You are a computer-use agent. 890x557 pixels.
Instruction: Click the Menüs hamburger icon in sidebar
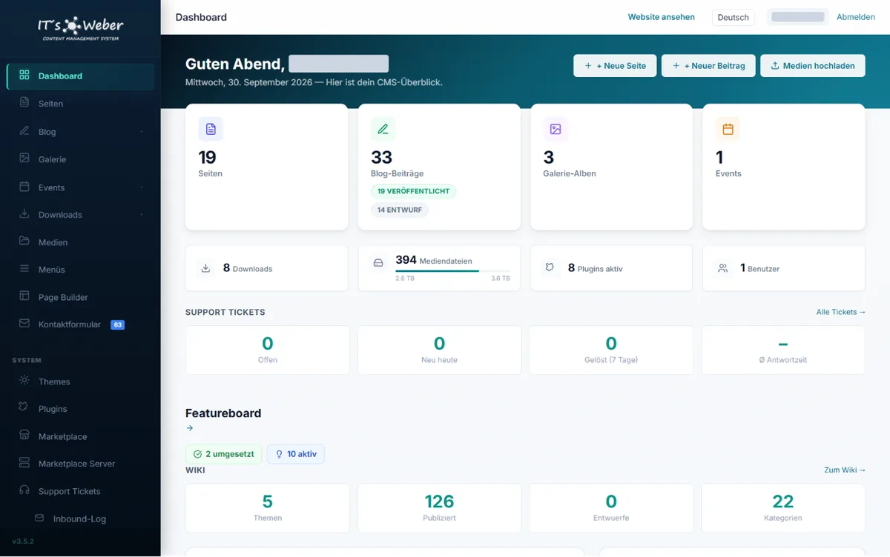pyautogui.click(x=24, y=269)
